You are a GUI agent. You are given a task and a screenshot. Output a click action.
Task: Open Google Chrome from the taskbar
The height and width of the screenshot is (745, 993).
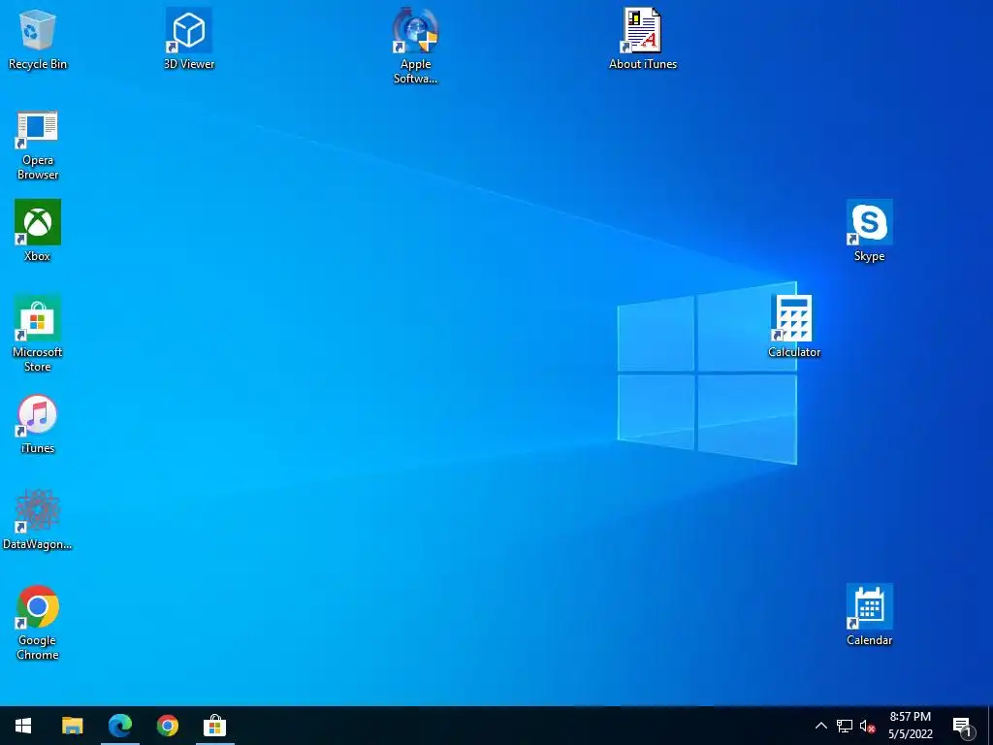pyautogui.click(x=167, y=726)
